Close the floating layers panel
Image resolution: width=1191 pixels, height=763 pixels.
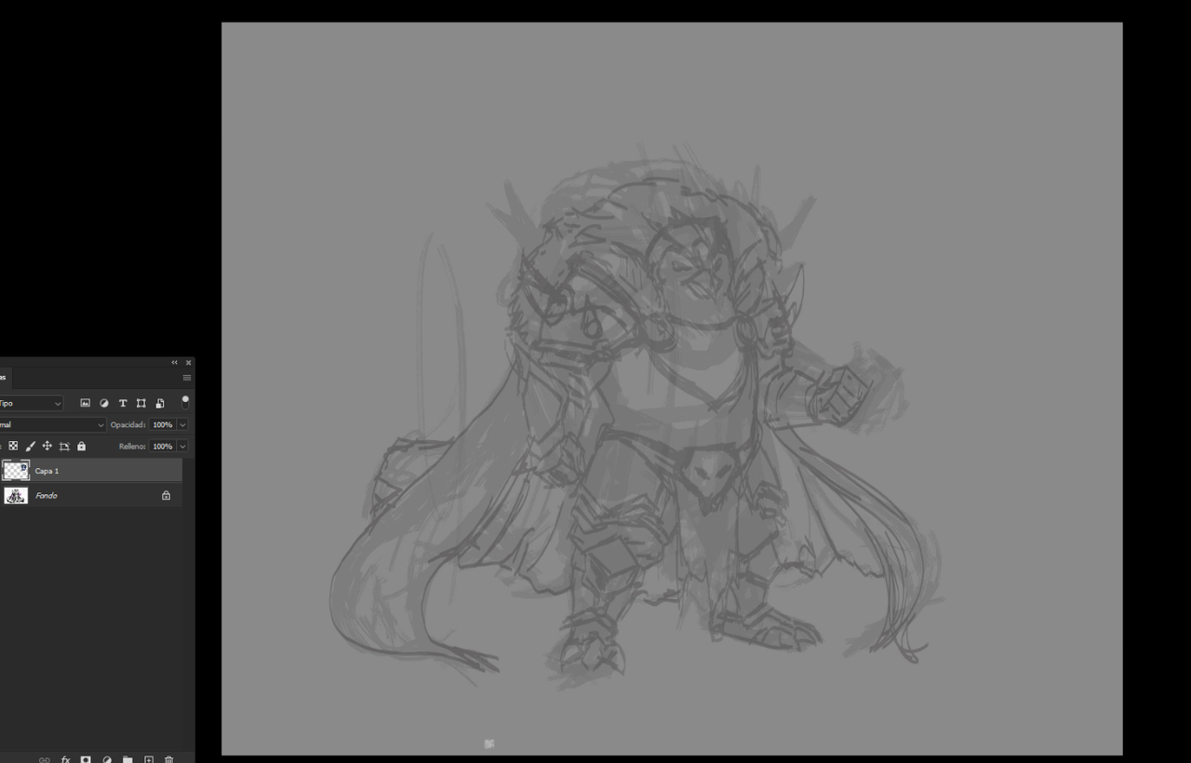pyautogui.click(x=188, y=362)
